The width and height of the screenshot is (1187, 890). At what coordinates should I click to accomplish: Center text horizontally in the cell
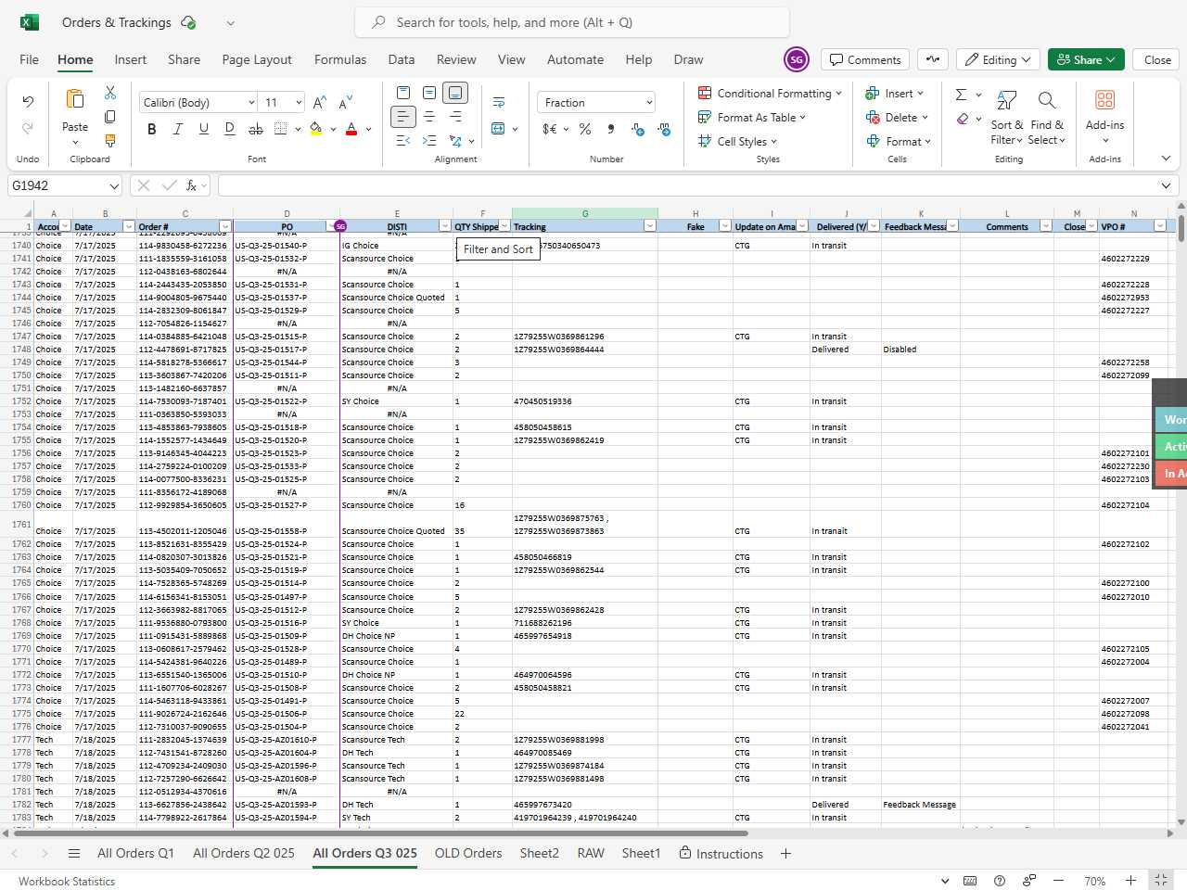click(429, 117)
